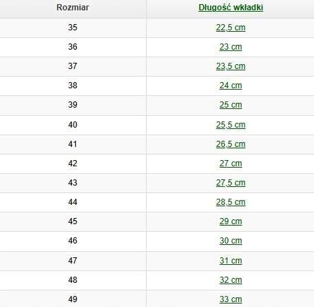Select the 27,5 cm link
The image size is (314, 307).
click(231, 183)
